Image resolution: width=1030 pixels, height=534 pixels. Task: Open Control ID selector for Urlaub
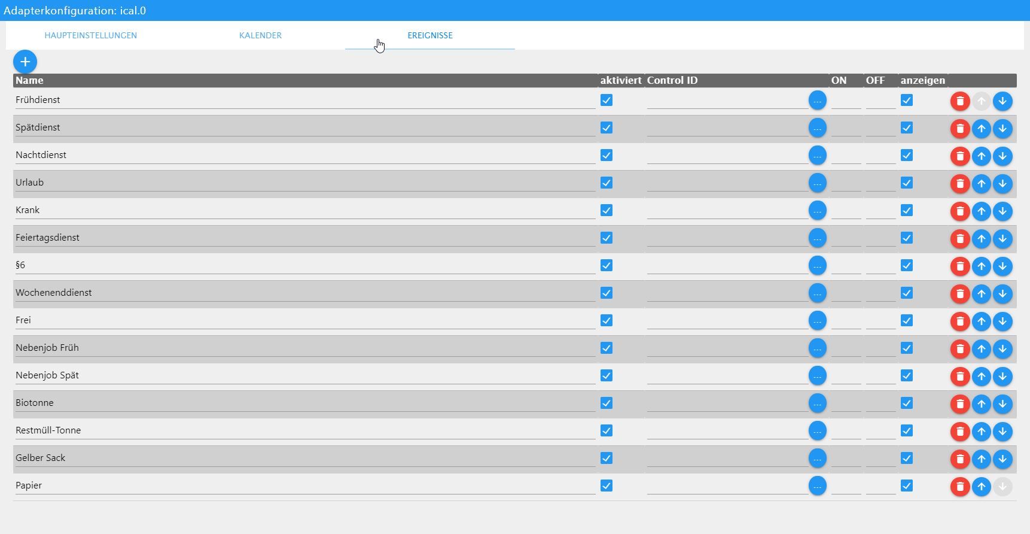tap(818, 183)
